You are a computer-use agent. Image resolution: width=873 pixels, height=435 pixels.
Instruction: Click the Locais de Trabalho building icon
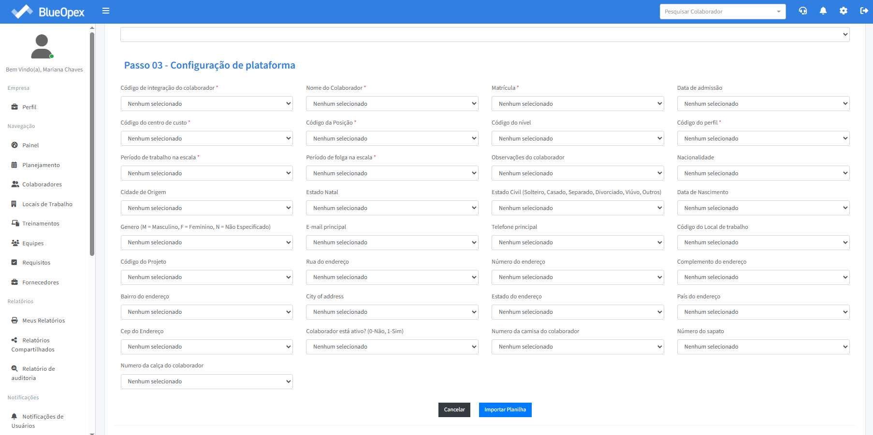click(14, 204)
